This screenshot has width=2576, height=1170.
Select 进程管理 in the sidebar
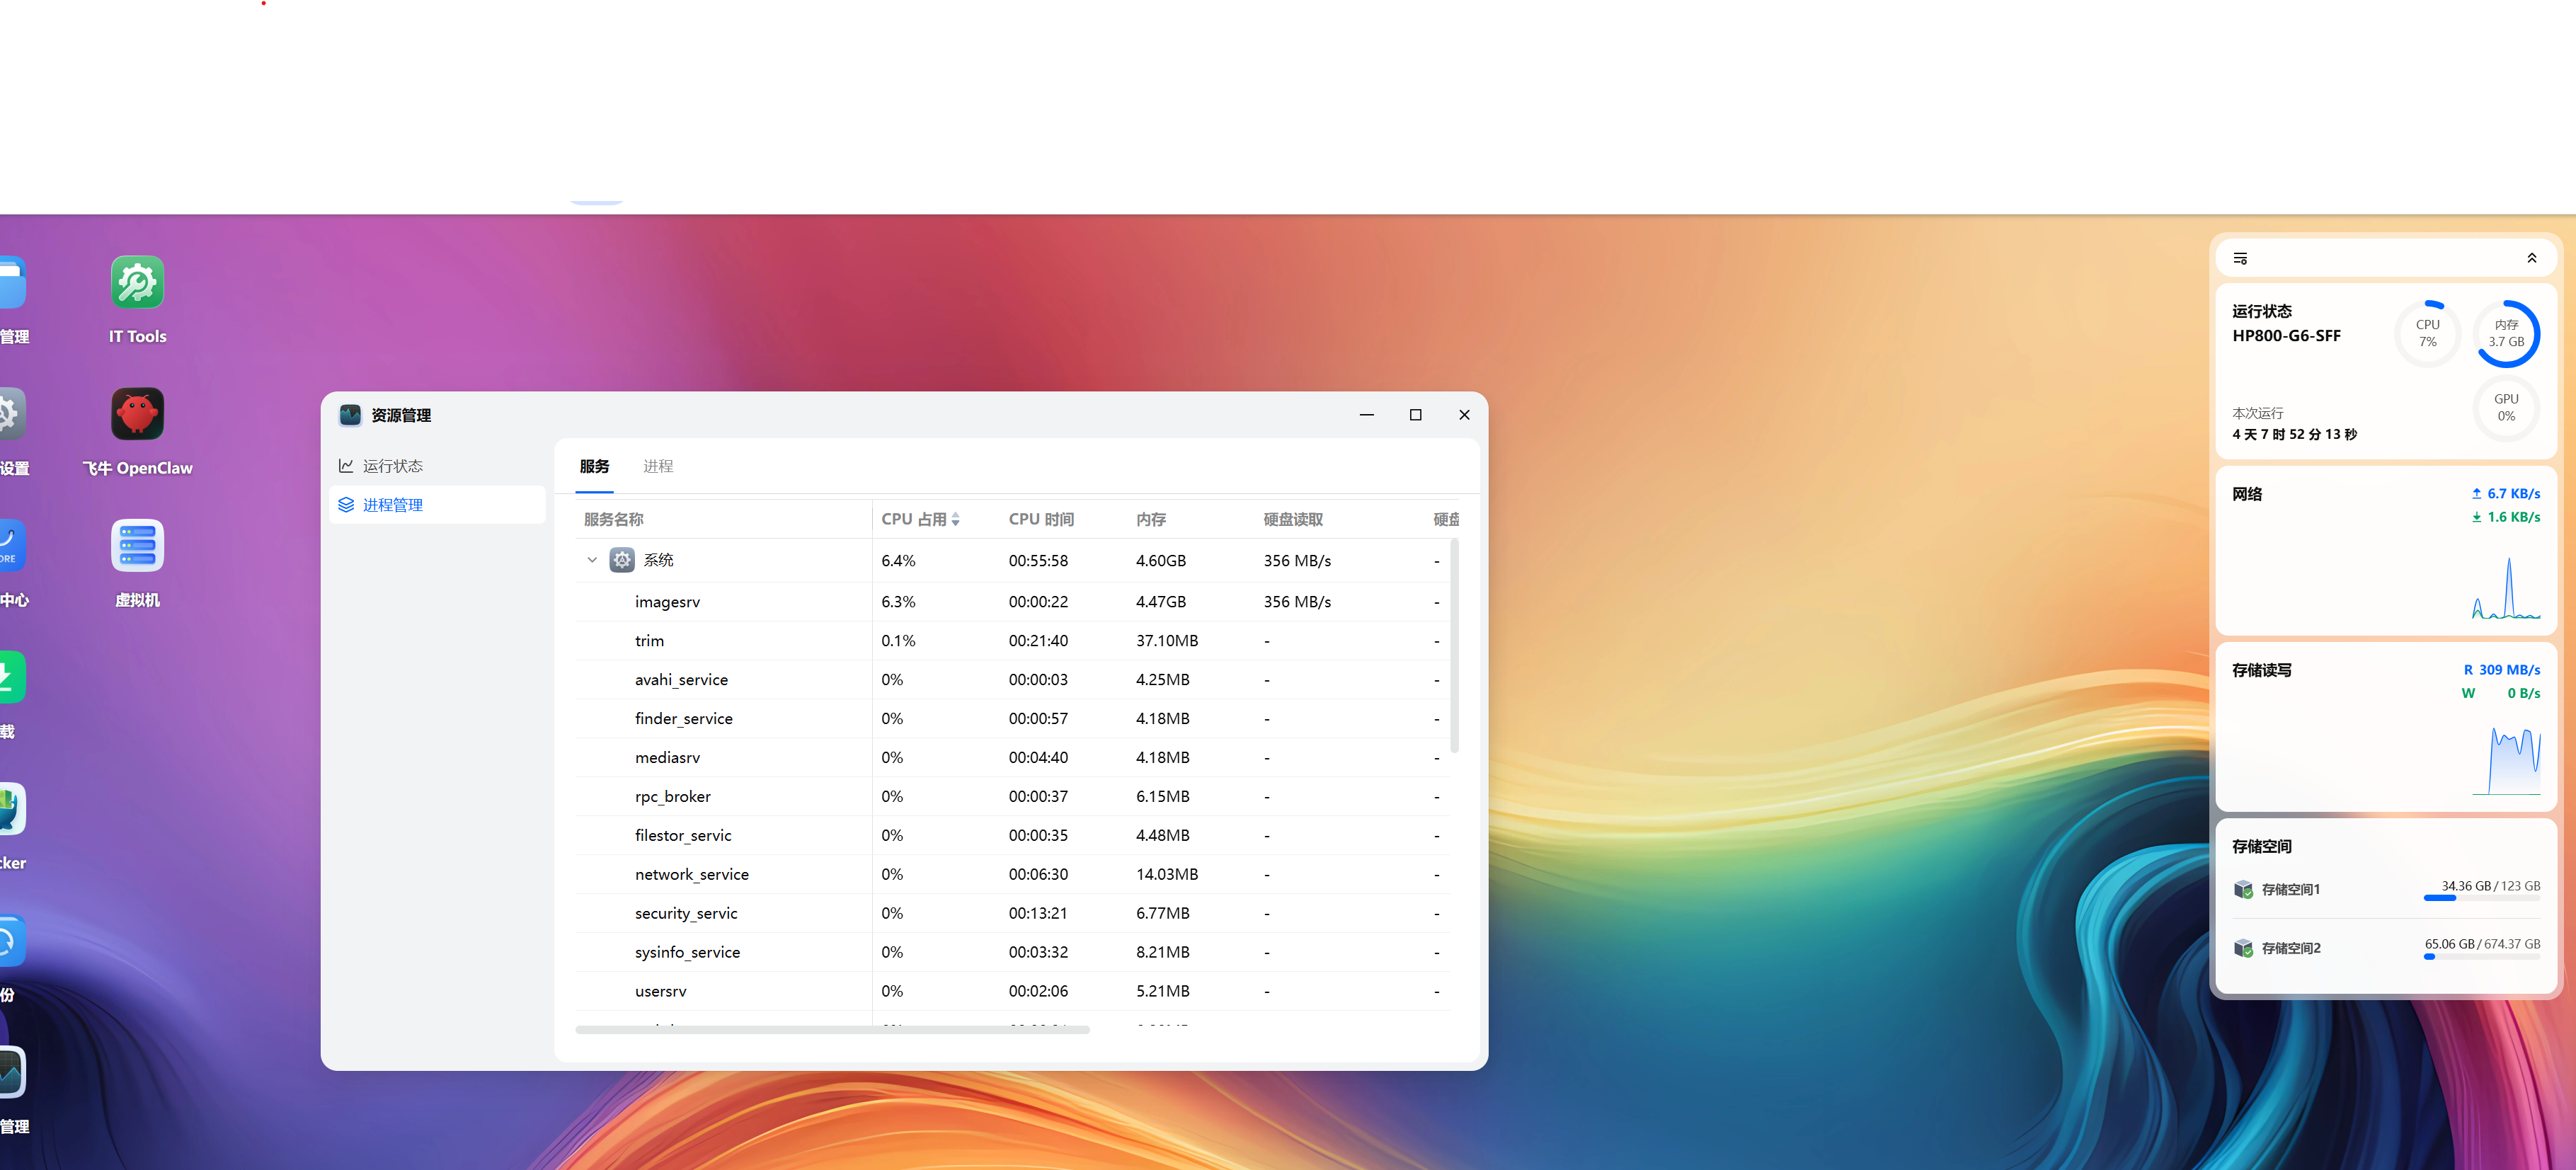pos(392,506)
